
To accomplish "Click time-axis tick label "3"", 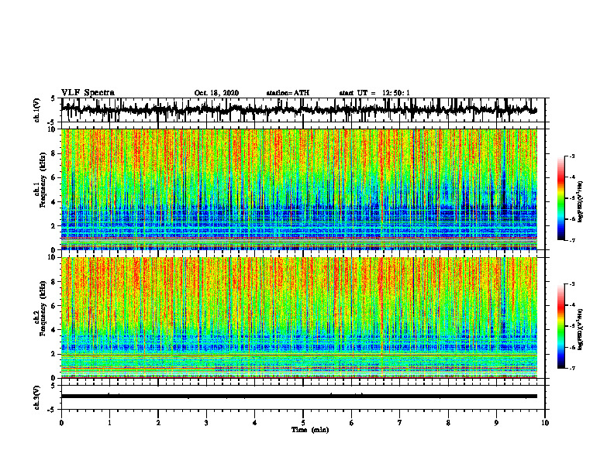I will click(206, 423).
